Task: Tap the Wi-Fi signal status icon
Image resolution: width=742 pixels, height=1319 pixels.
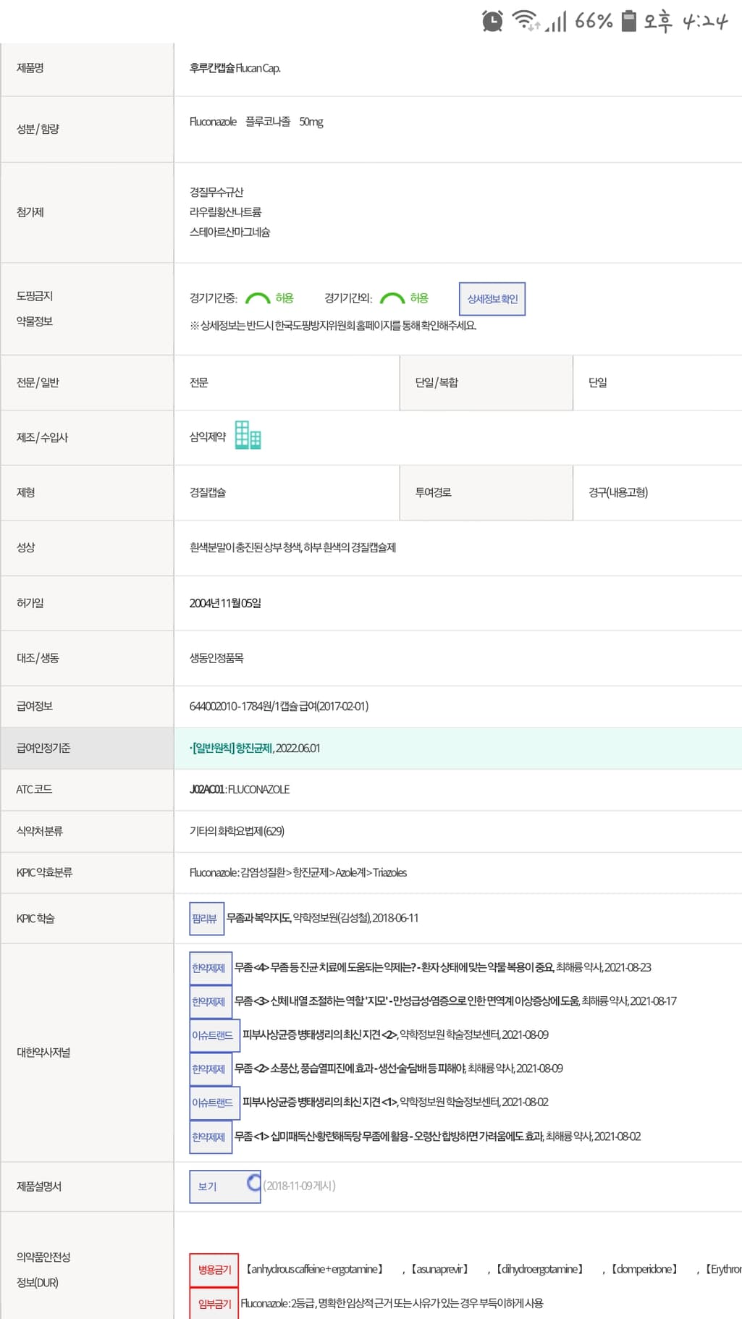Action: tap(526, 20)
